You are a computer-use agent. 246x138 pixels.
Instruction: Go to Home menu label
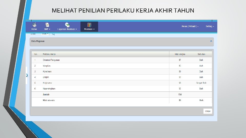(x=34, y=29)
